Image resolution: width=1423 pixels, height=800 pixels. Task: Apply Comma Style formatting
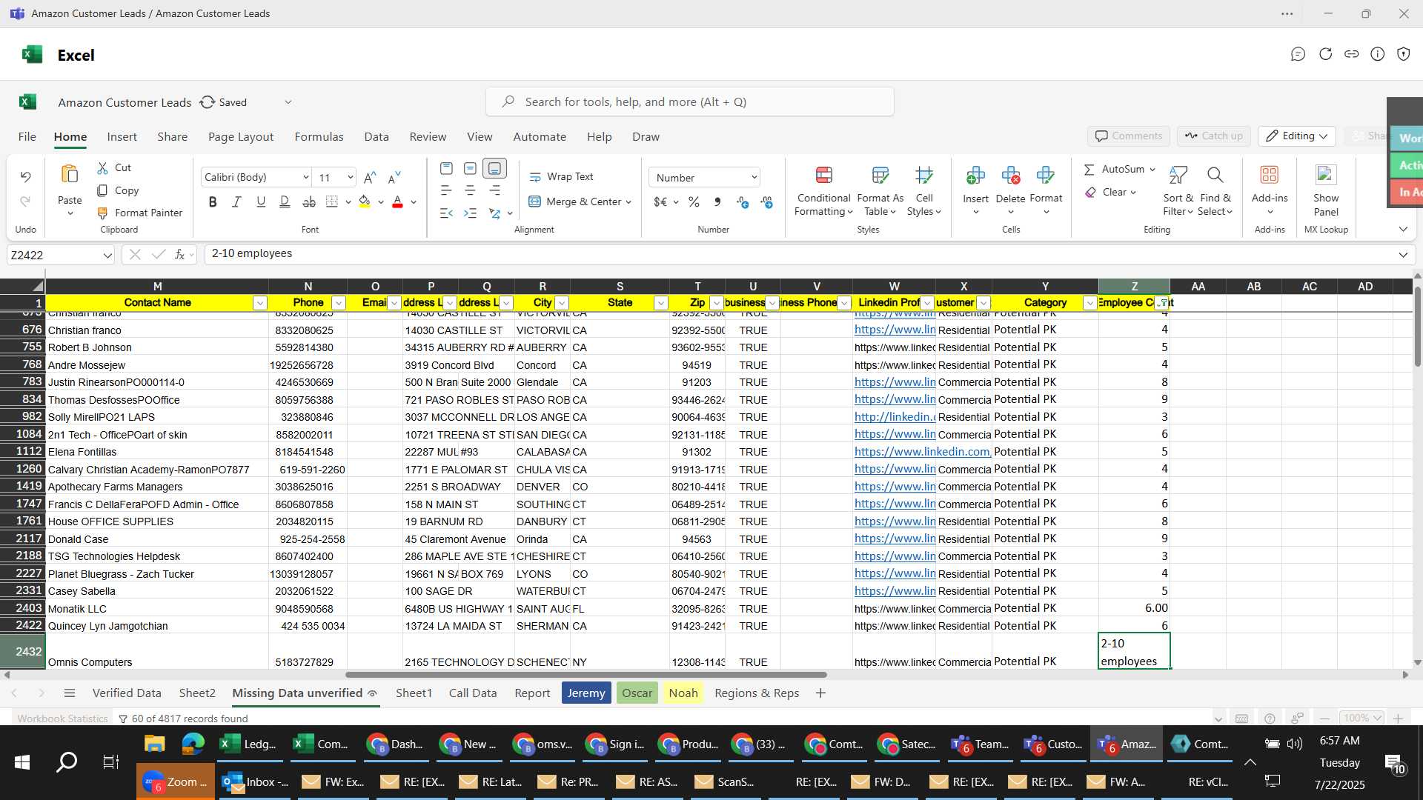[x=717, y=202]
